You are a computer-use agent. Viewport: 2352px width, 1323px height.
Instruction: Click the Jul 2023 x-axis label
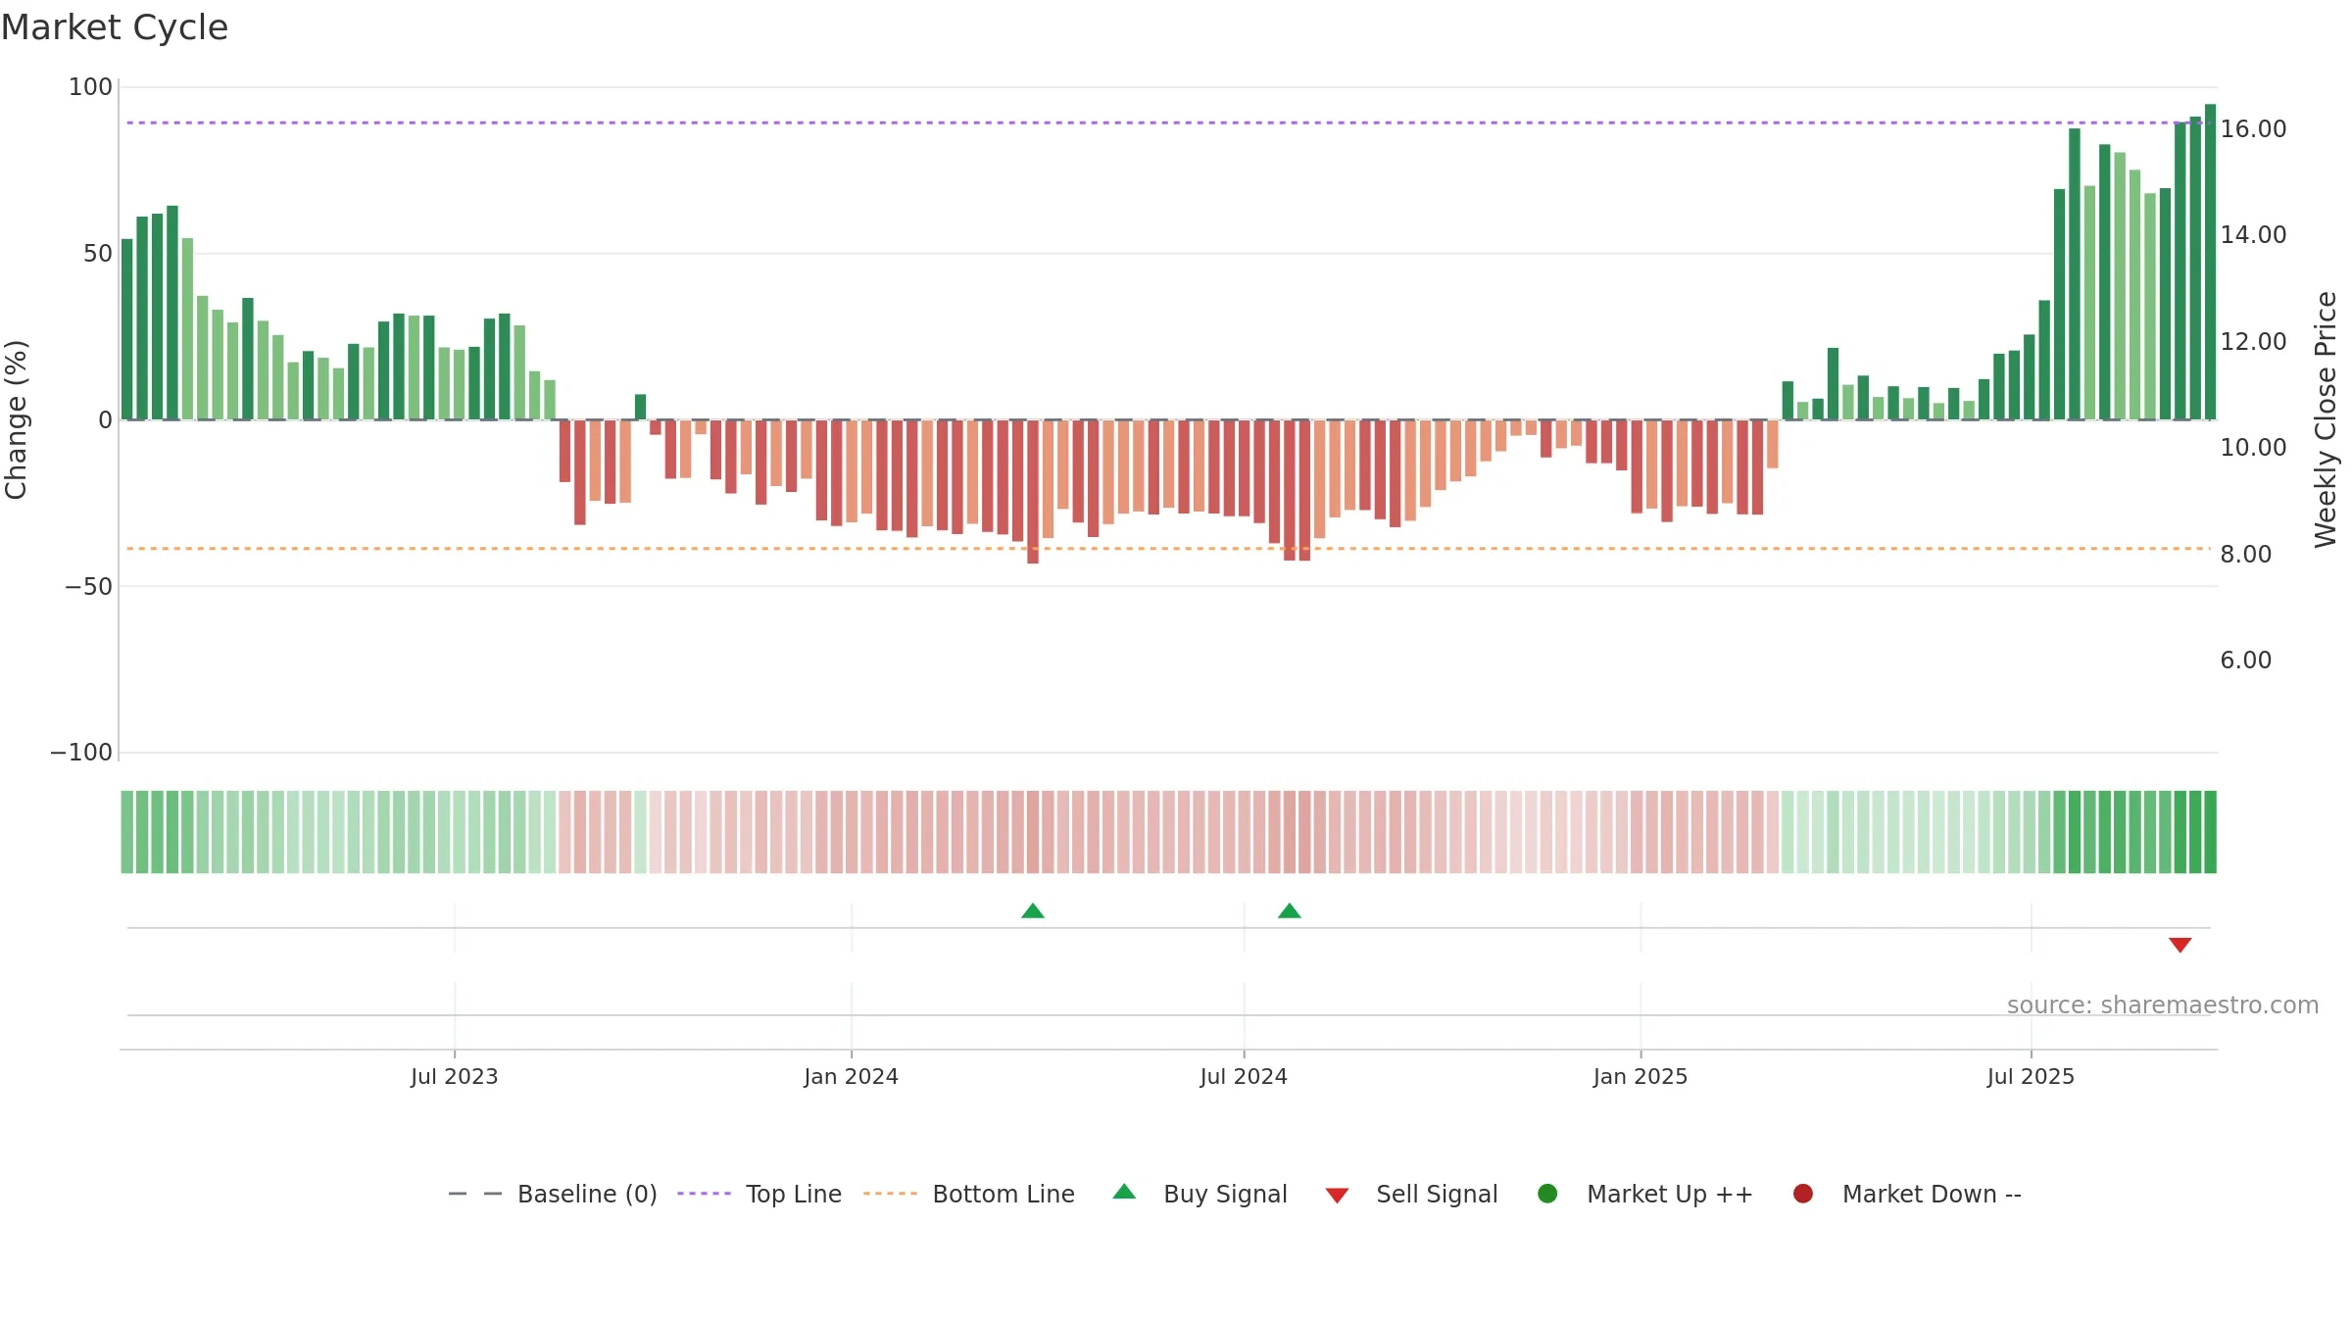click(x=455, y=1077)
